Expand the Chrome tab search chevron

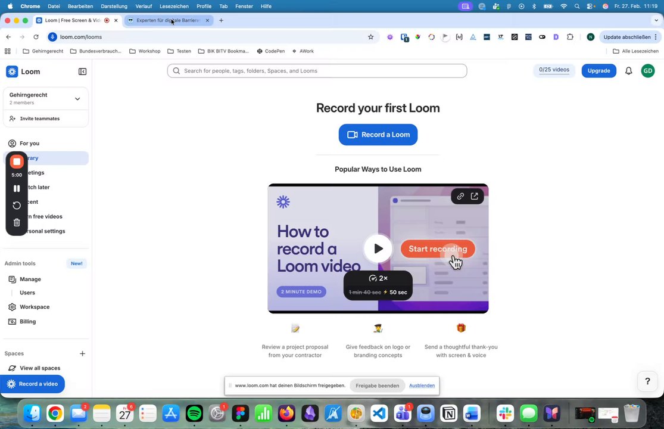click(x=656, y=20)
